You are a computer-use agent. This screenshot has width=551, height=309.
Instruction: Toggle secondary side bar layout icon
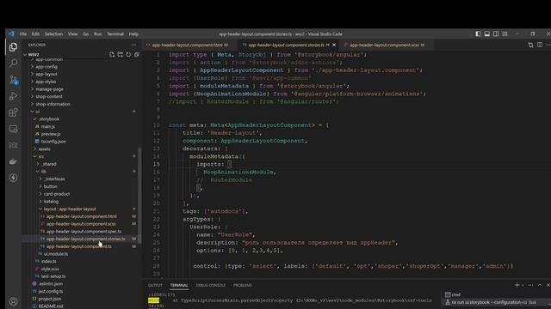(496, 33)
